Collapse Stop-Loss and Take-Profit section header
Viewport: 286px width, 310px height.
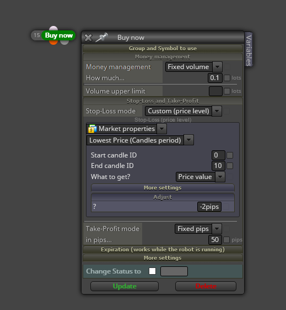pyautogui.click(x=163, y=101)
